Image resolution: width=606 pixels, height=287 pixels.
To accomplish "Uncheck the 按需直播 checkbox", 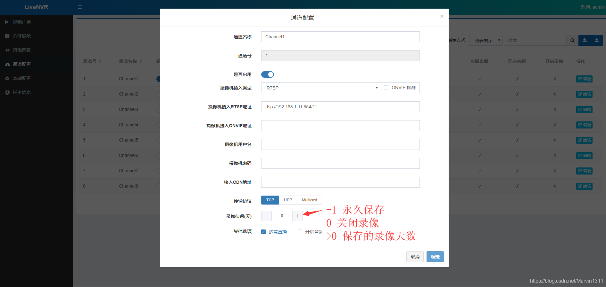I will coord(263,232).
